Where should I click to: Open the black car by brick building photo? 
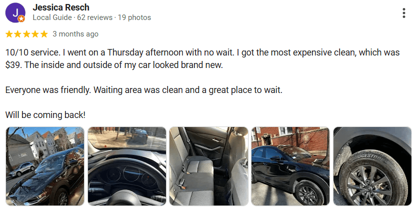(x=290, y=166)
